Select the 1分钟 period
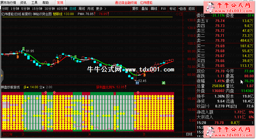Image resolution: width=256 pixels, height=139 pixels. [15, 9]
